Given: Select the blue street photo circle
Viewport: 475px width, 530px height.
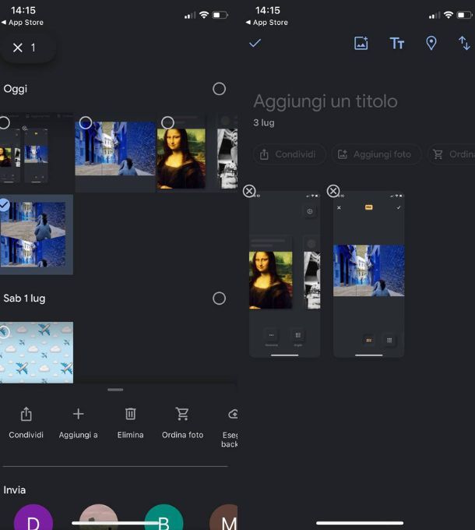Looking at the screenshot, I should (x=86, y=122).
